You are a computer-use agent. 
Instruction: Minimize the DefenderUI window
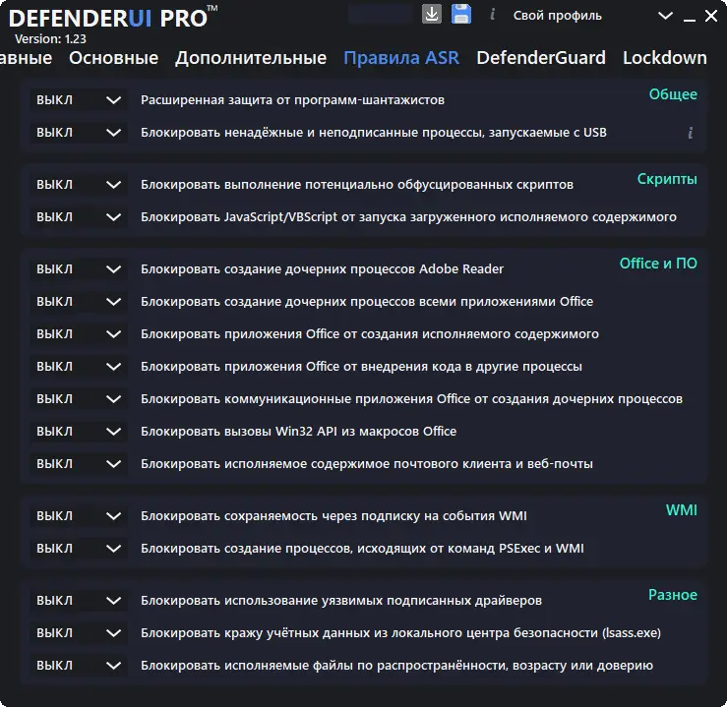pos(690,21)
